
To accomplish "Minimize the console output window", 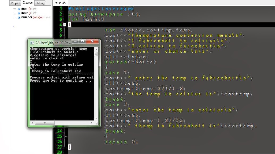I will tap(75, 41).
